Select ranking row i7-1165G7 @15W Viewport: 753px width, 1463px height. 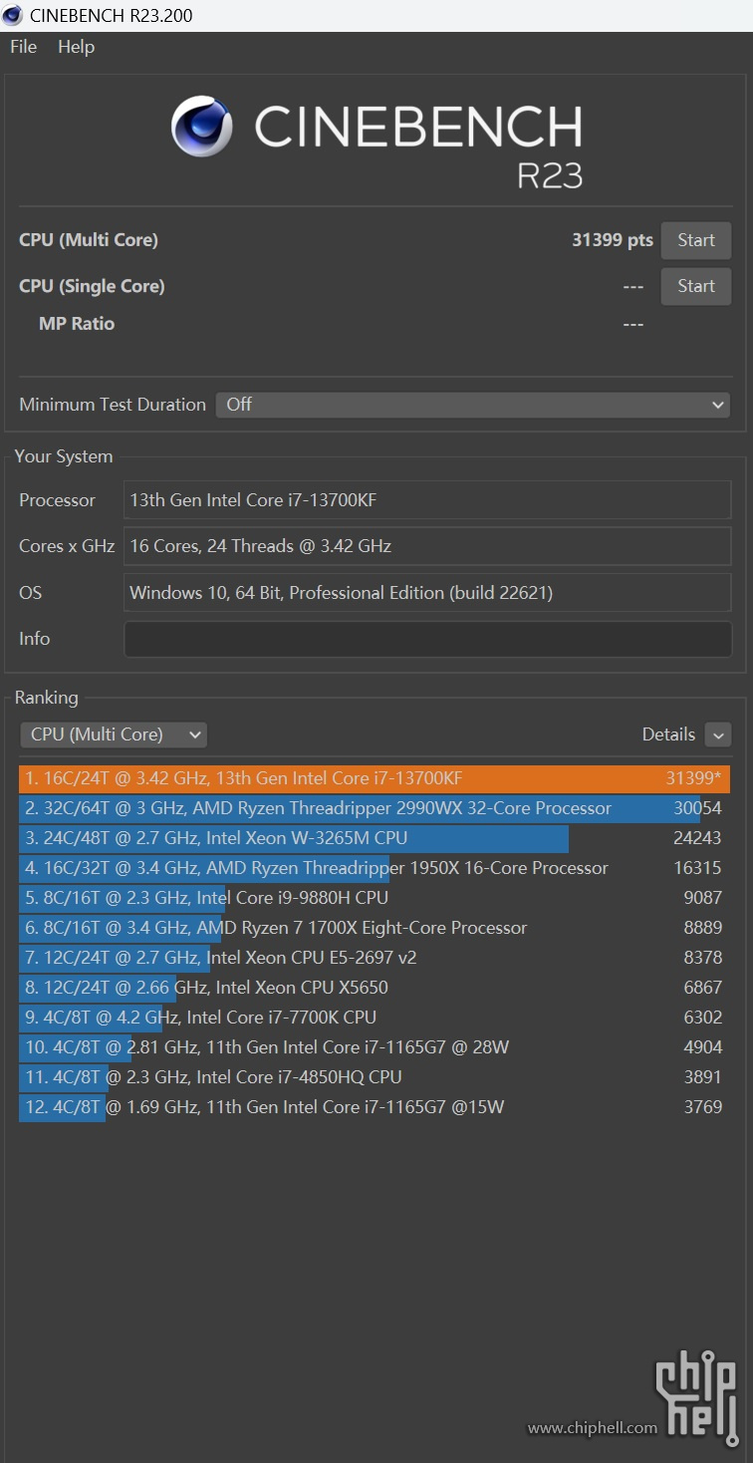375,1107
